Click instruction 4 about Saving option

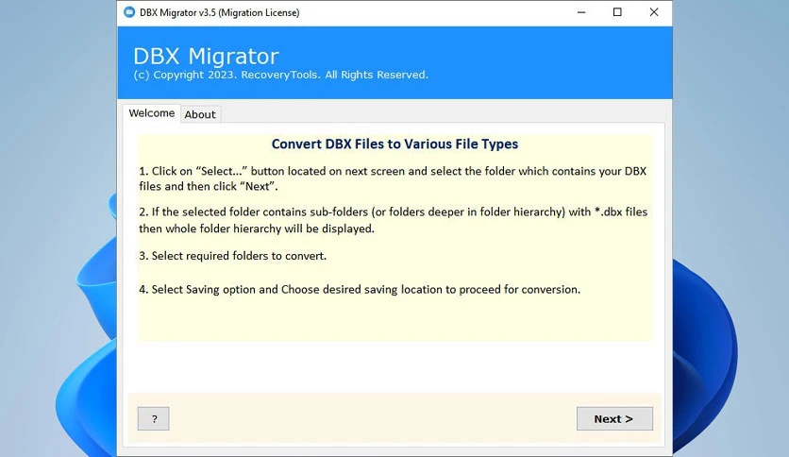click(360, 289)
